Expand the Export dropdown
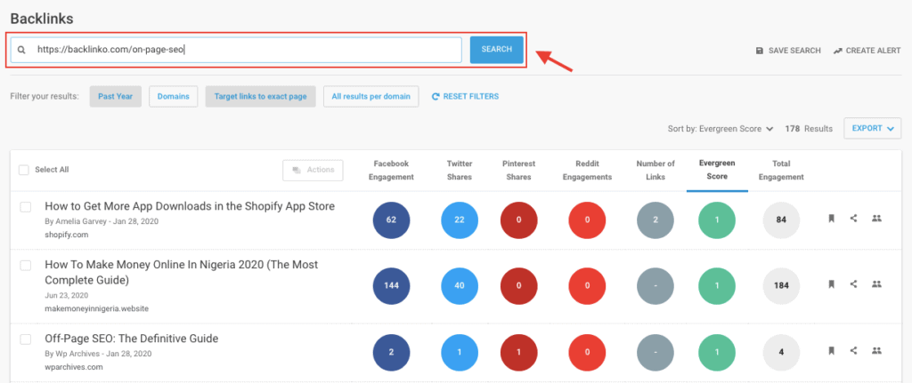This screenshot has width=912, height=383. coord(872,129)
